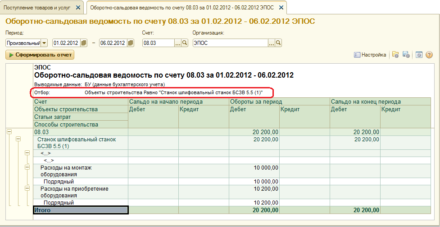Collapse the Станок шлифовальный станок group
The width and height of the screenshot is (440, 227).
point(18,138)
